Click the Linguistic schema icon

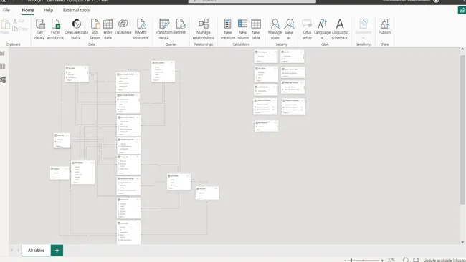pyautogui.click(x=340, y=24)
